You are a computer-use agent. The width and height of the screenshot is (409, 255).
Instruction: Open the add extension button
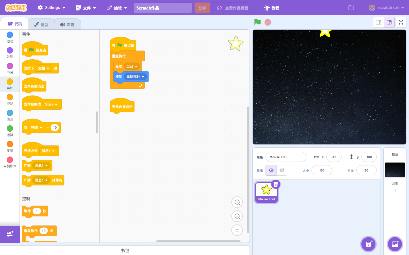coord(10,234)
